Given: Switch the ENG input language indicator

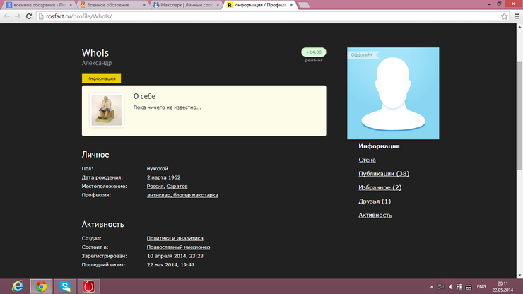Looking at the screenshot, I should pos(481,287).
